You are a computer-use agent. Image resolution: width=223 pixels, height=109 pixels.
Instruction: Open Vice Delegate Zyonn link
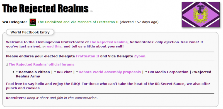[140, 56]
